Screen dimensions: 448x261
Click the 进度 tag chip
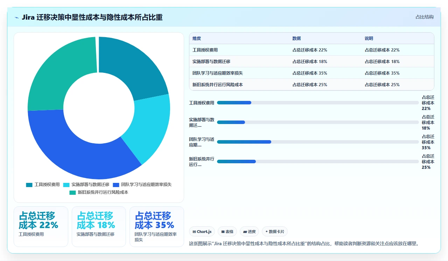[250, 232]
